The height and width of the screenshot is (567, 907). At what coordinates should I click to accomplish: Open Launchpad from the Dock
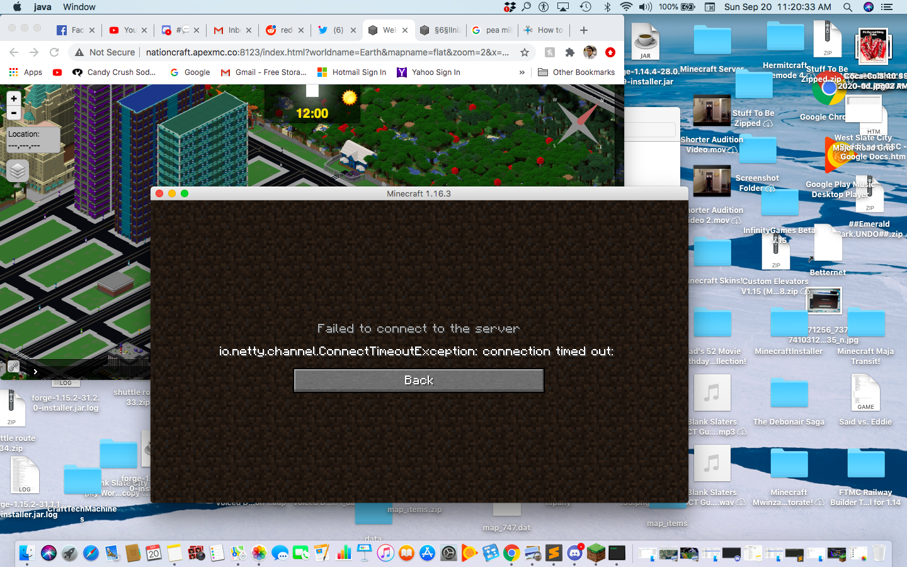[69, 553]
